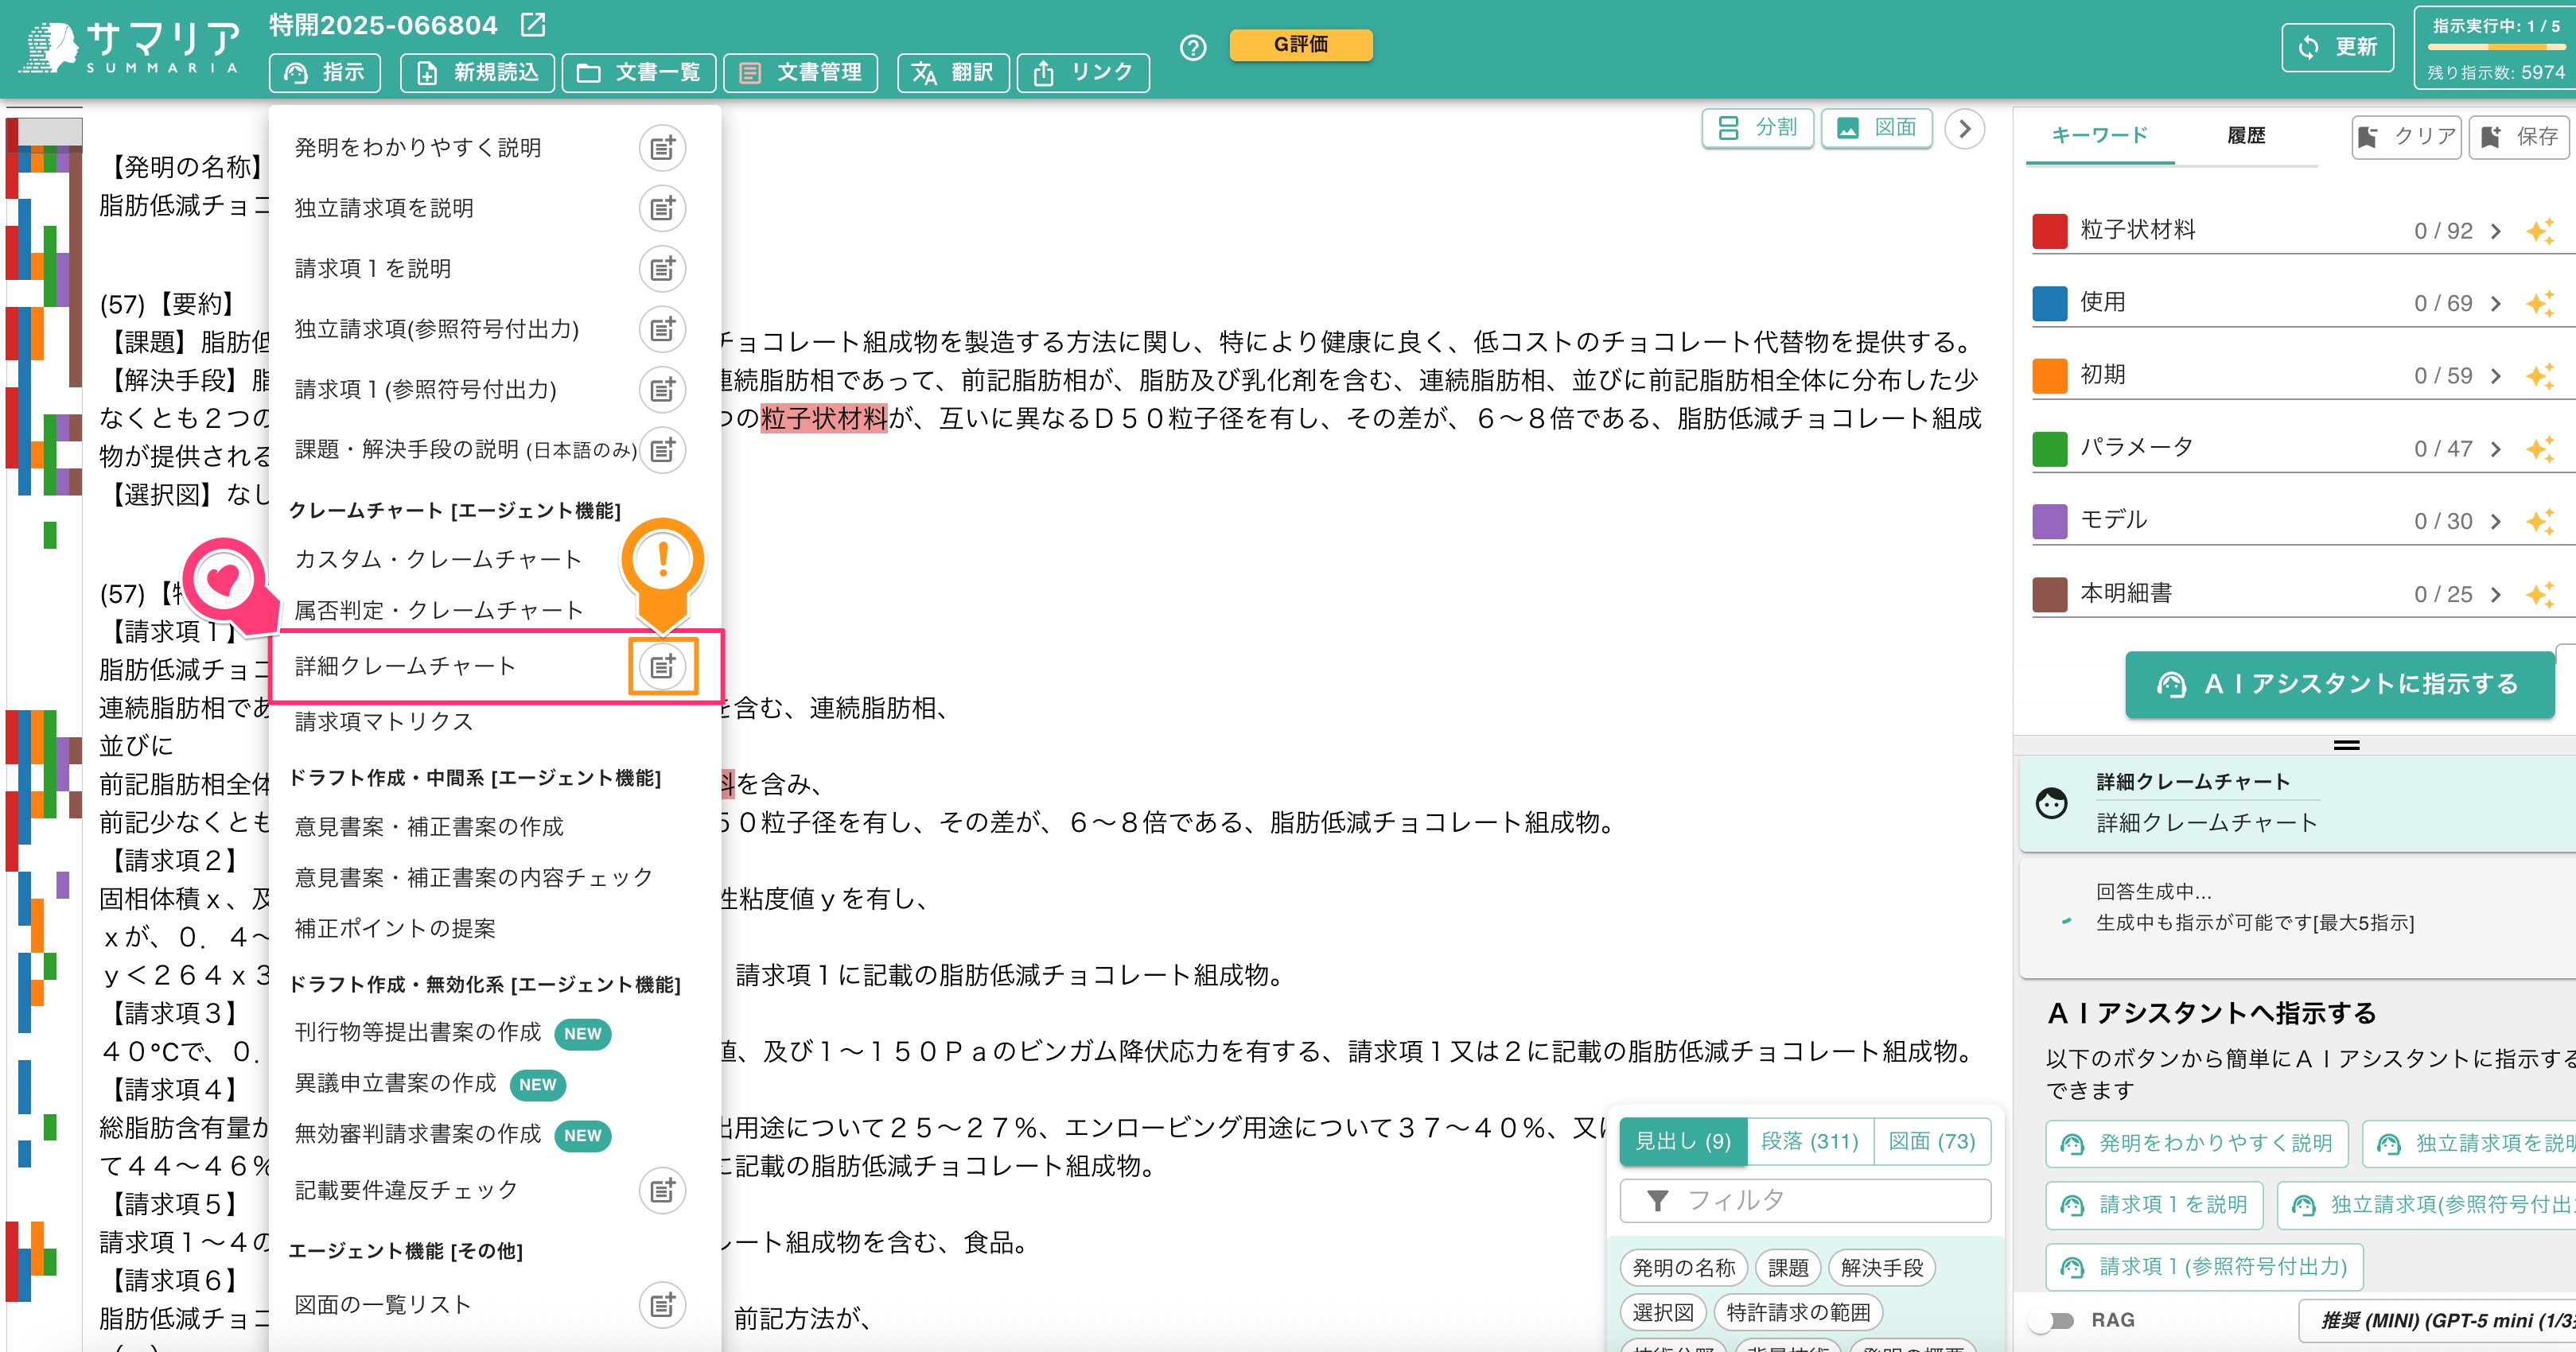Open document link icon beside 特開2025-066804

[x=534, y=25]
